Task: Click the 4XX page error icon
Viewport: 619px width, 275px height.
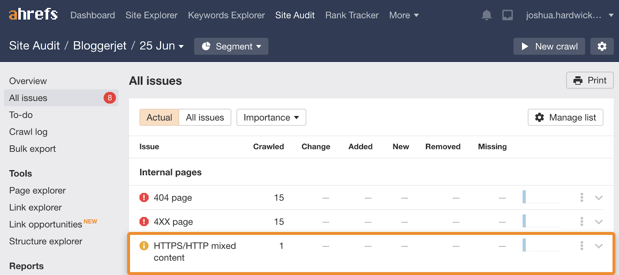Action: (144, 222)
